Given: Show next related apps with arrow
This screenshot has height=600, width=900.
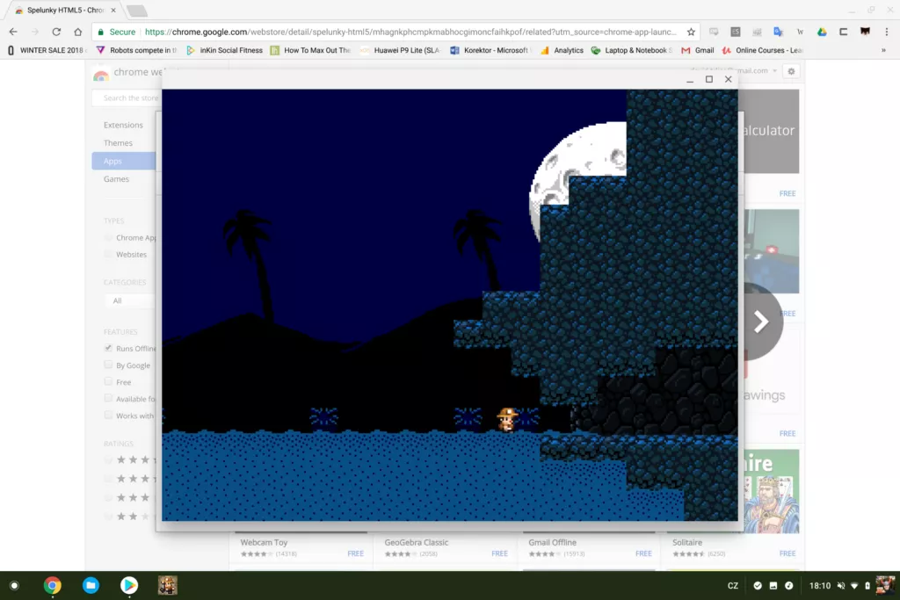Looking at the screenshot, I should click(x=761, y=322).
